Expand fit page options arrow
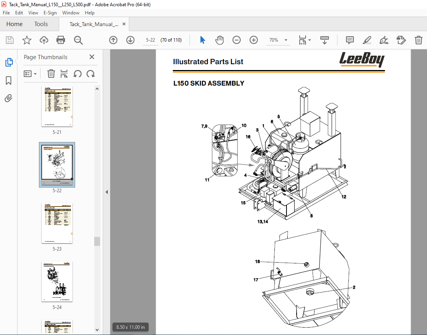Screen dimensions: 427x335 (309, 40)
